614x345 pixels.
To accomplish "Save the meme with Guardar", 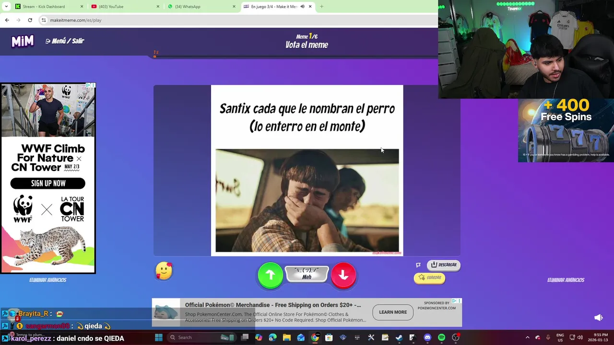I will (x=429, y=278).
